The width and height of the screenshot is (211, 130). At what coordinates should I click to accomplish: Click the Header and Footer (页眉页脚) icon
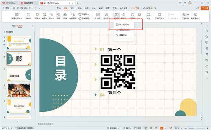pyautogui.click(x=159, y=15)
